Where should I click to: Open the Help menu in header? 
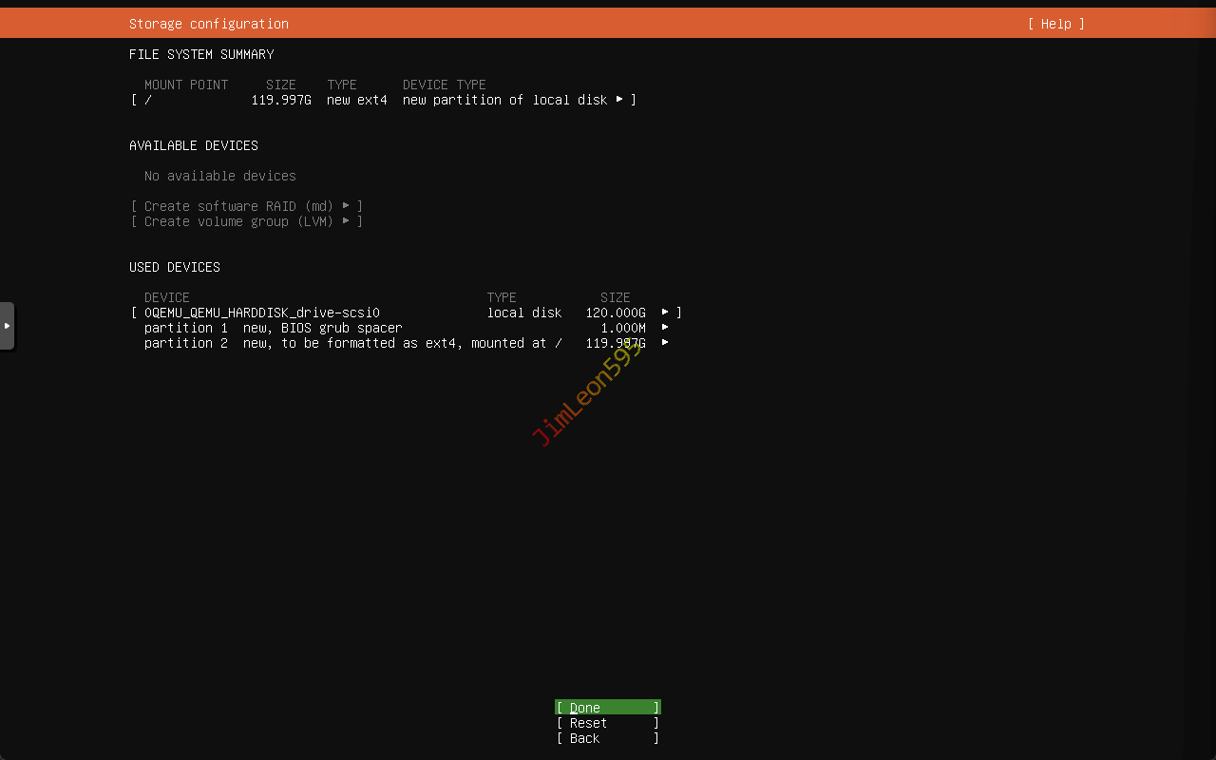tap(1055, 24)
